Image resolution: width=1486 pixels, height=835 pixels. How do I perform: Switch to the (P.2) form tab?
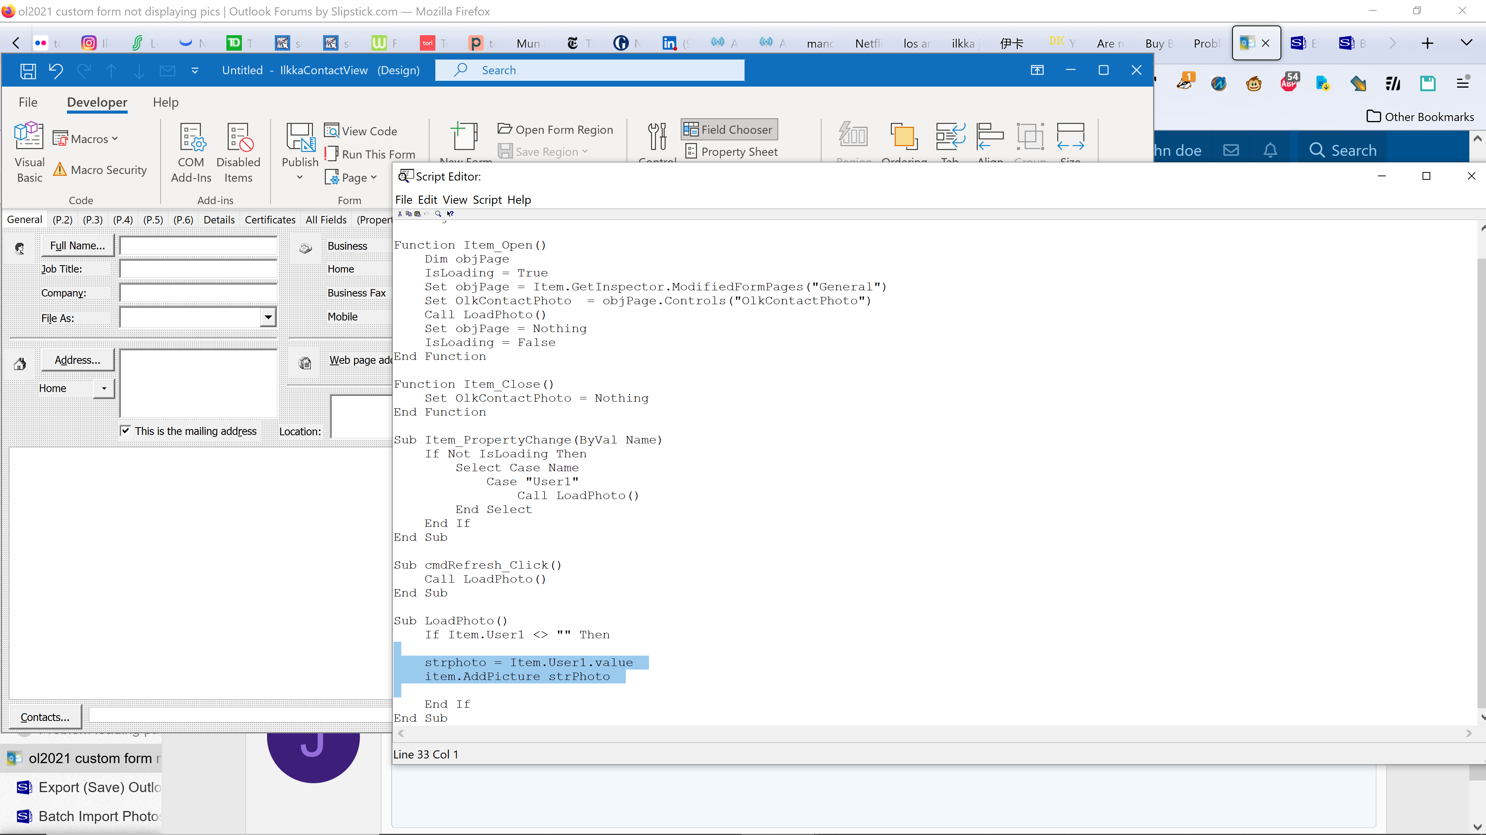point(62,220)
